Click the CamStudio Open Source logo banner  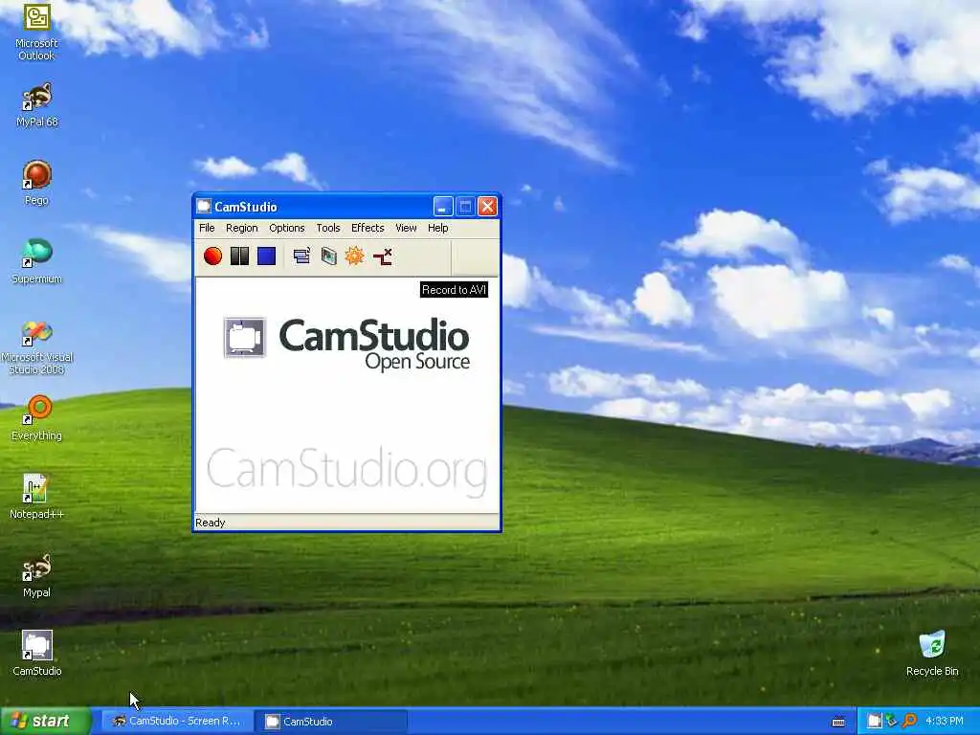point(346,344)
